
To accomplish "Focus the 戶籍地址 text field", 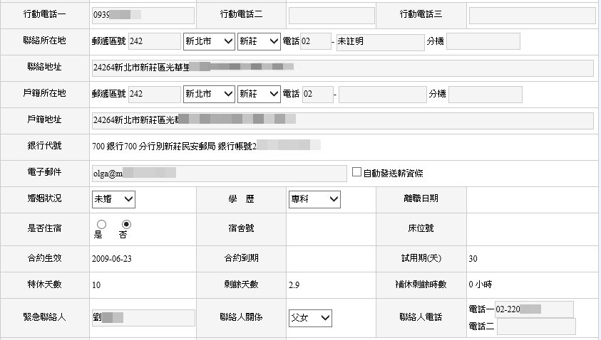I will 342,121.
